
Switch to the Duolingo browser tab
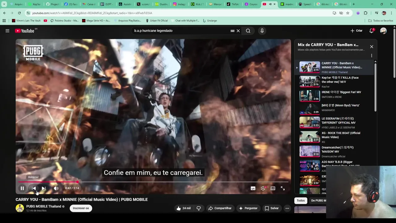(161, 4)
